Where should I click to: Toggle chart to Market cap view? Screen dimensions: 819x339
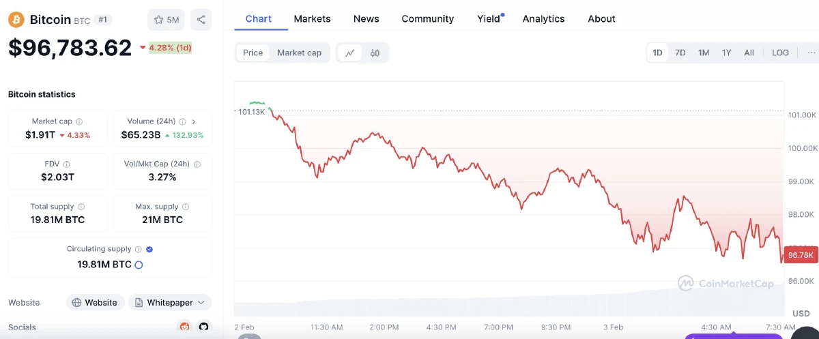point(299,53)
